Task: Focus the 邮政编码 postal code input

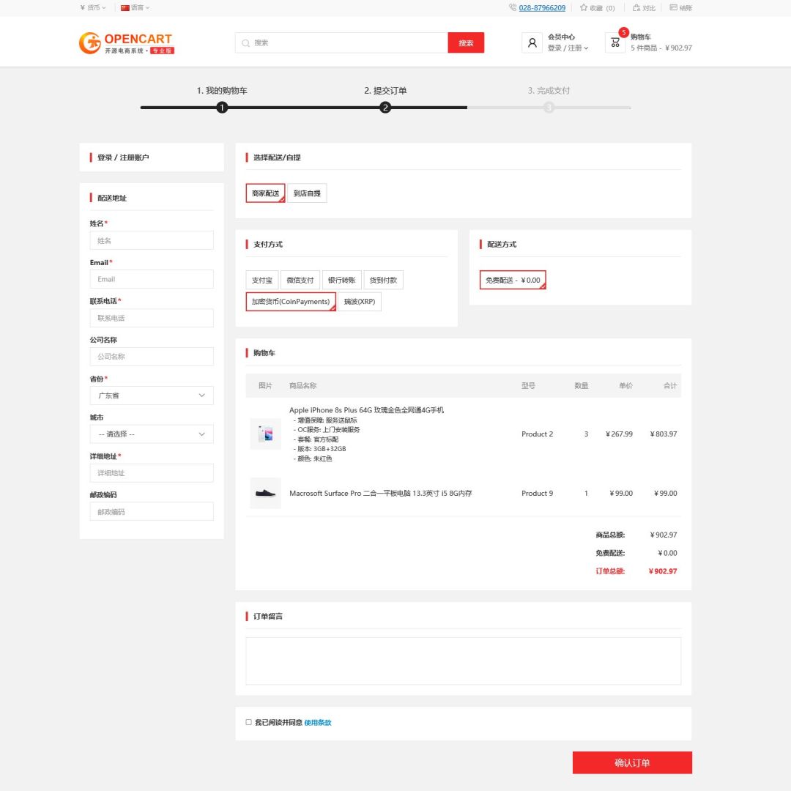Action: pyautogui.click(x=152, y=511)
